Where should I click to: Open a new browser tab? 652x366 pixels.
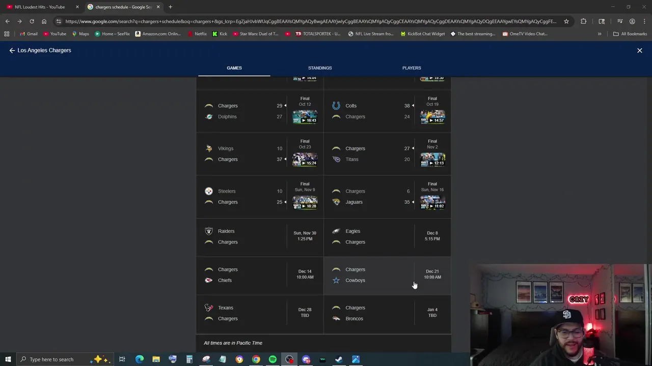170,7
